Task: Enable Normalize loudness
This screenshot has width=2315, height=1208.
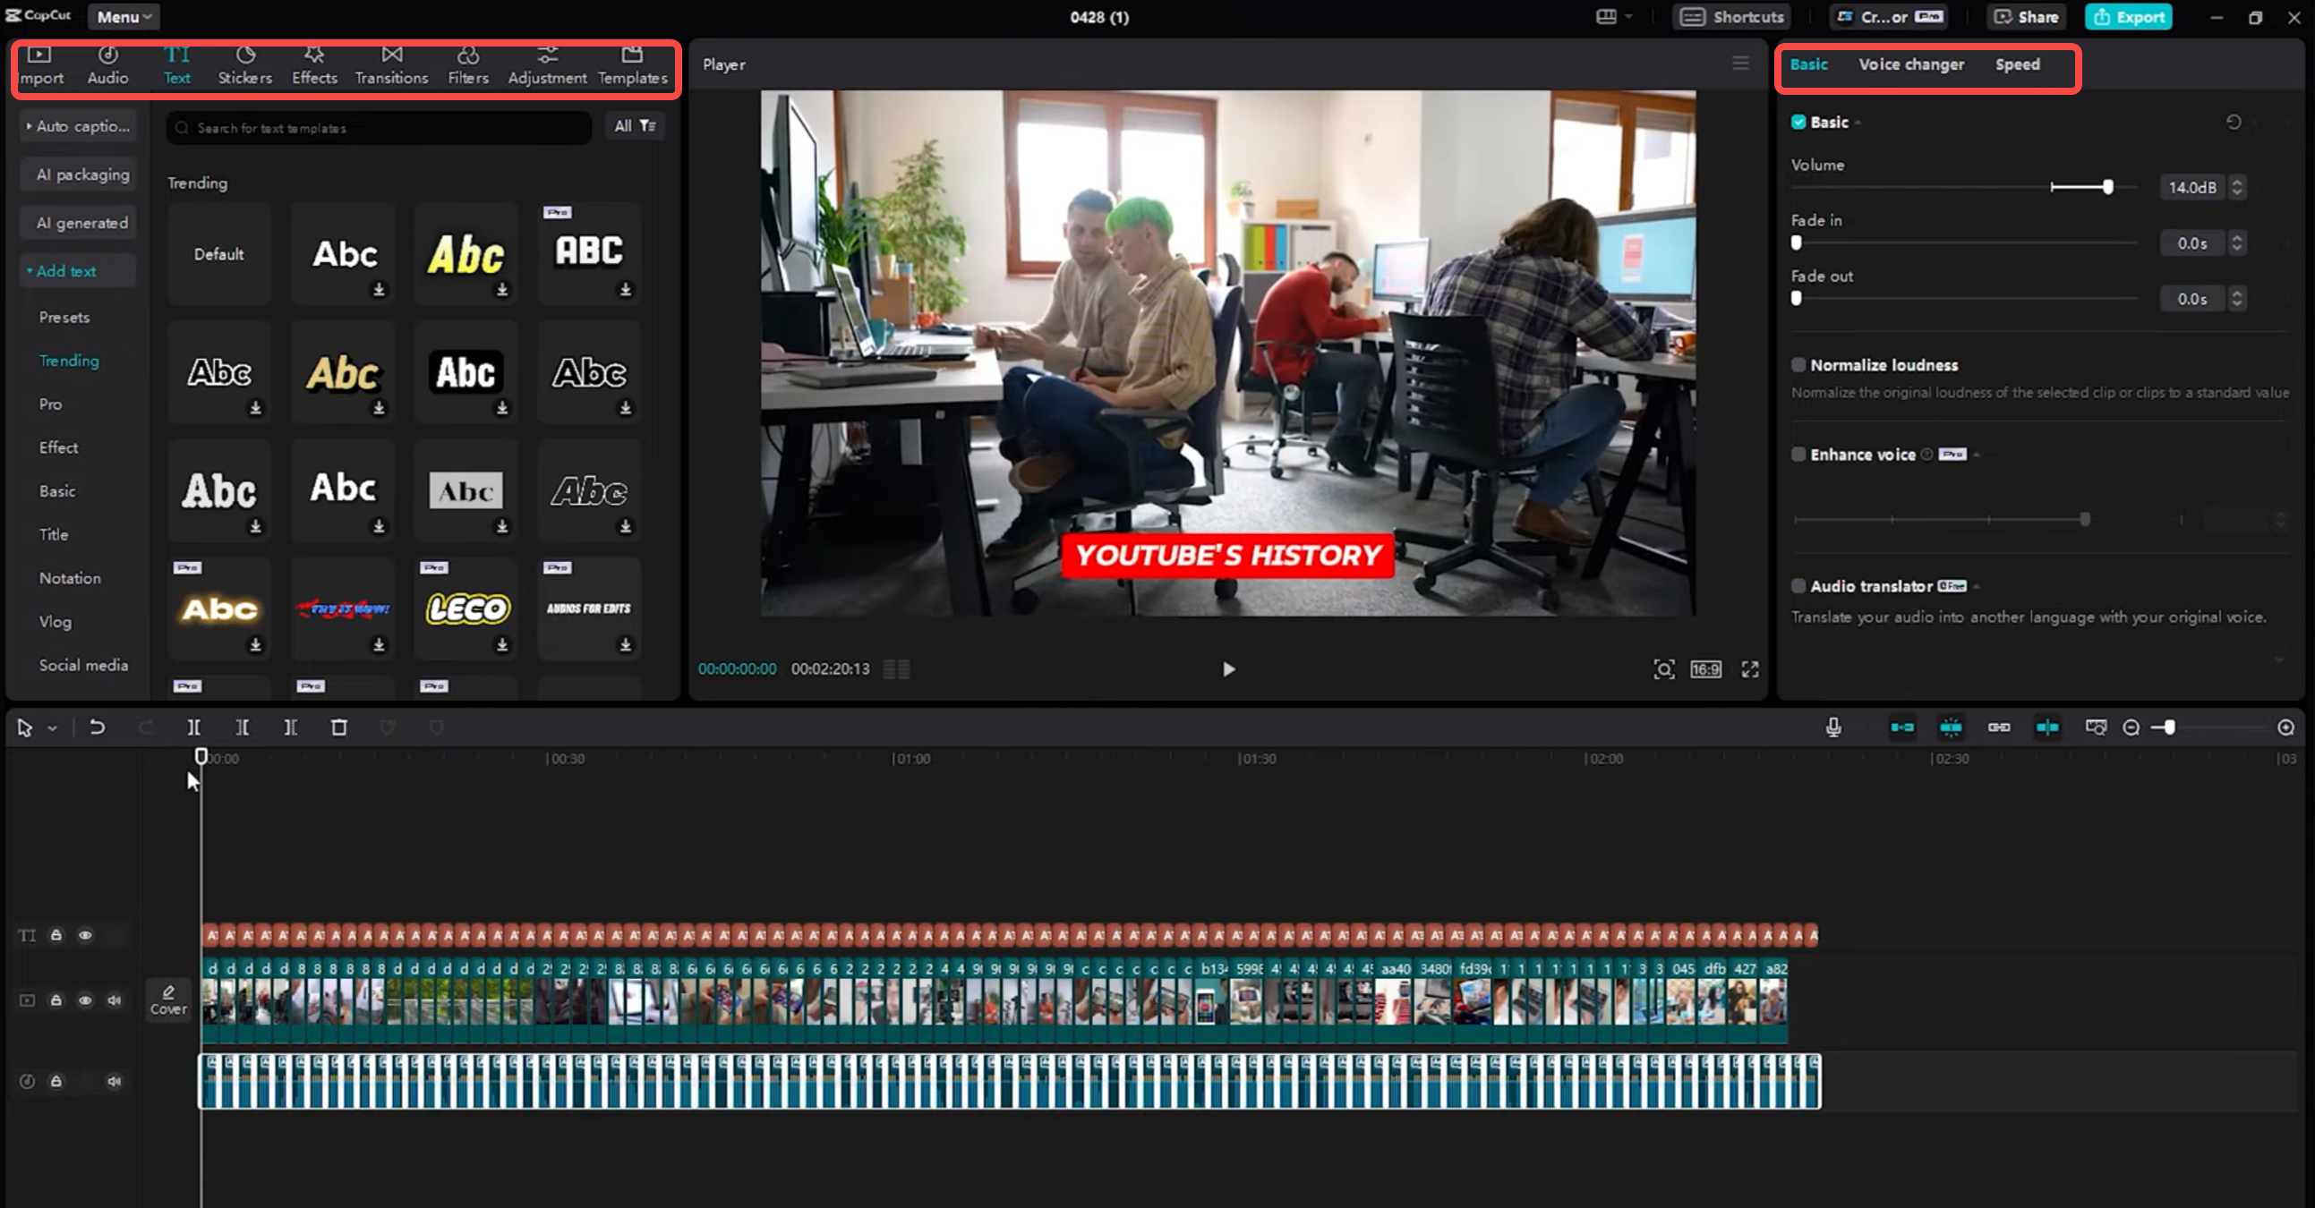Action: click(1798, 365)
